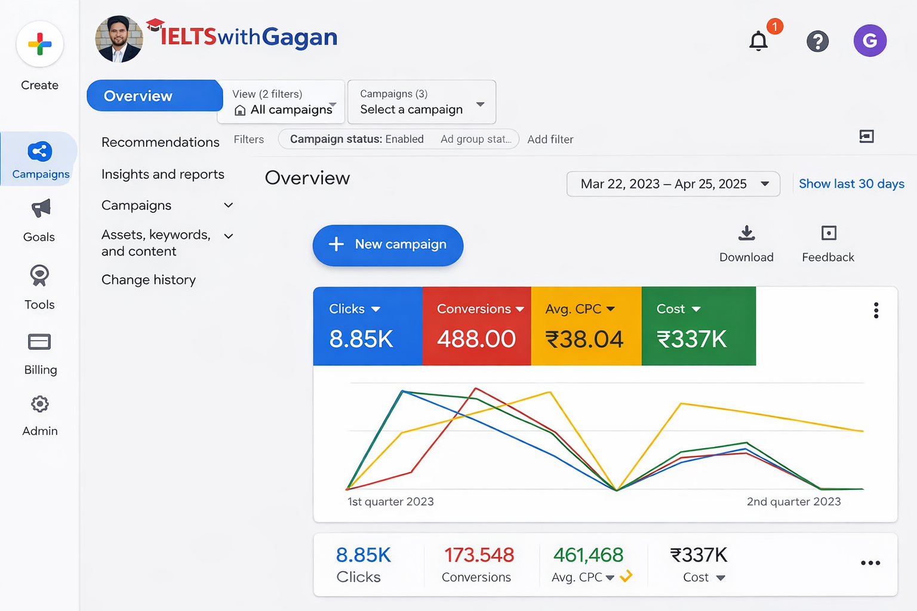This screenshot has height=611, width=917.
Task: Click the Download icon
Action: pos(746,233)
